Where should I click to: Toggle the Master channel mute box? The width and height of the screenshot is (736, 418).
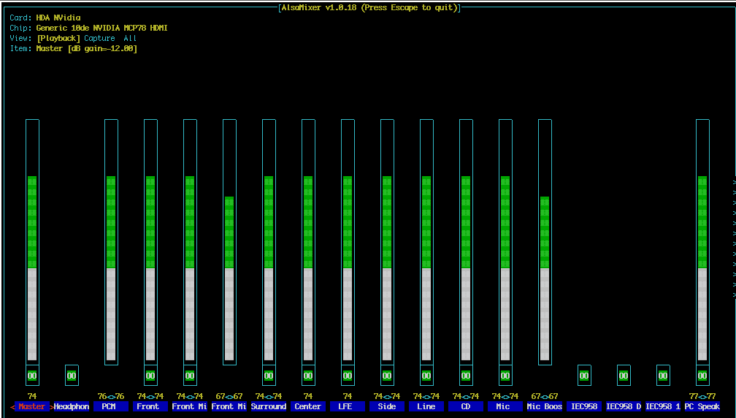point(32,376)
